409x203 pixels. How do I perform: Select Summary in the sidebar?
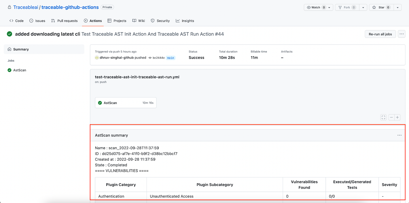click(x=44, y=49)
